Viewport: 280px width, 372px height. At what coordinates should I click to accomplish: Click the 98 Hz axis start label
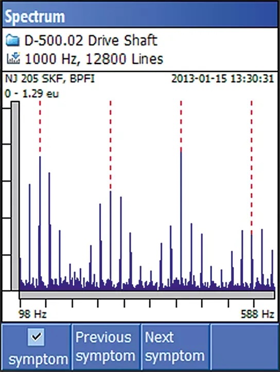(x=32, y=314)
